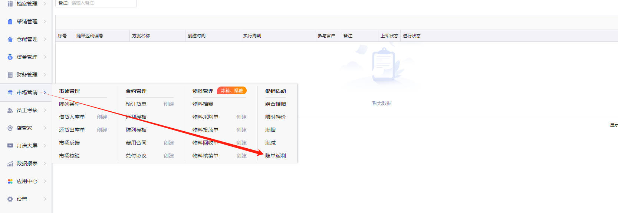This screenshot has width=618, height=213.
Task: Expand the 设置 menu chevron
Action: 45,199
